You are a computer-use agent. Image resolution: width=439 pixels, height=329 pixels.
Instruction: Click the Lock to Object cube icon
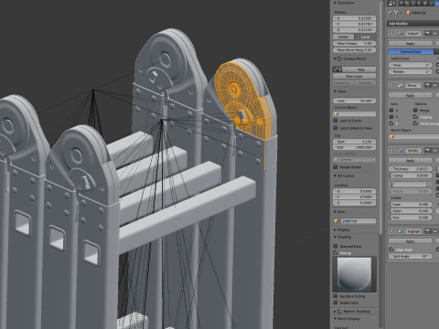[337, 113]
